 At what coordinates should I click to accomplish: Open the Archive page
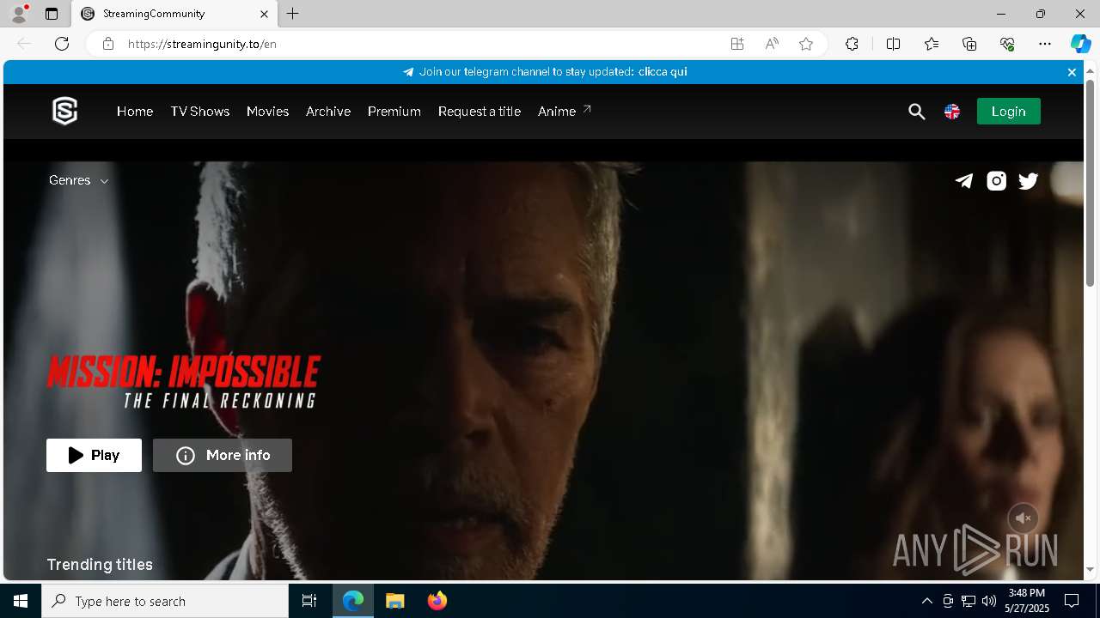pos(328,112)
